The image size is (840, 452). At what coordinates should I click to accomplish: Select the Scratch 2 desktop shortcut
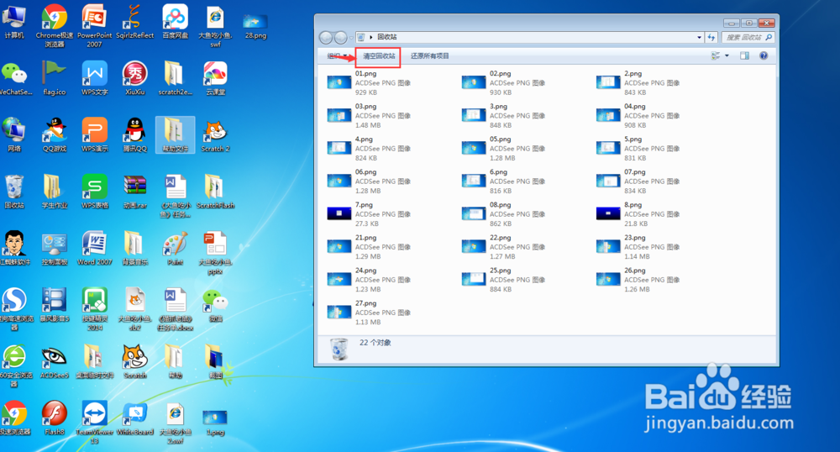(x=215, y=137)
